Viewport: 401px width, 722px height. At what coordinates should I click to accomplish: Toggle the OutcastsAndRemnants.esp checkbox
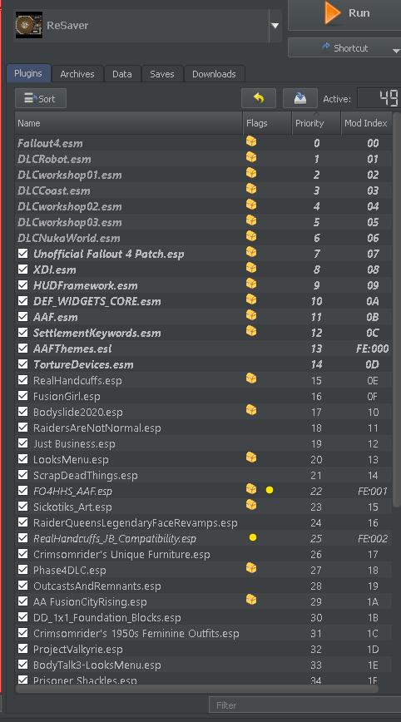(23, 586)
